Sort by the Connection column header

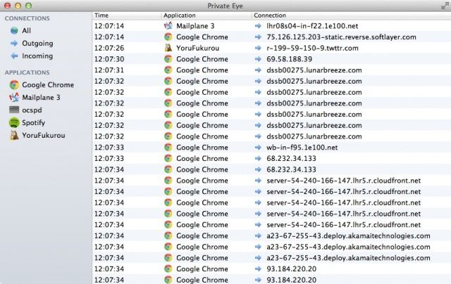pos(350,15)
